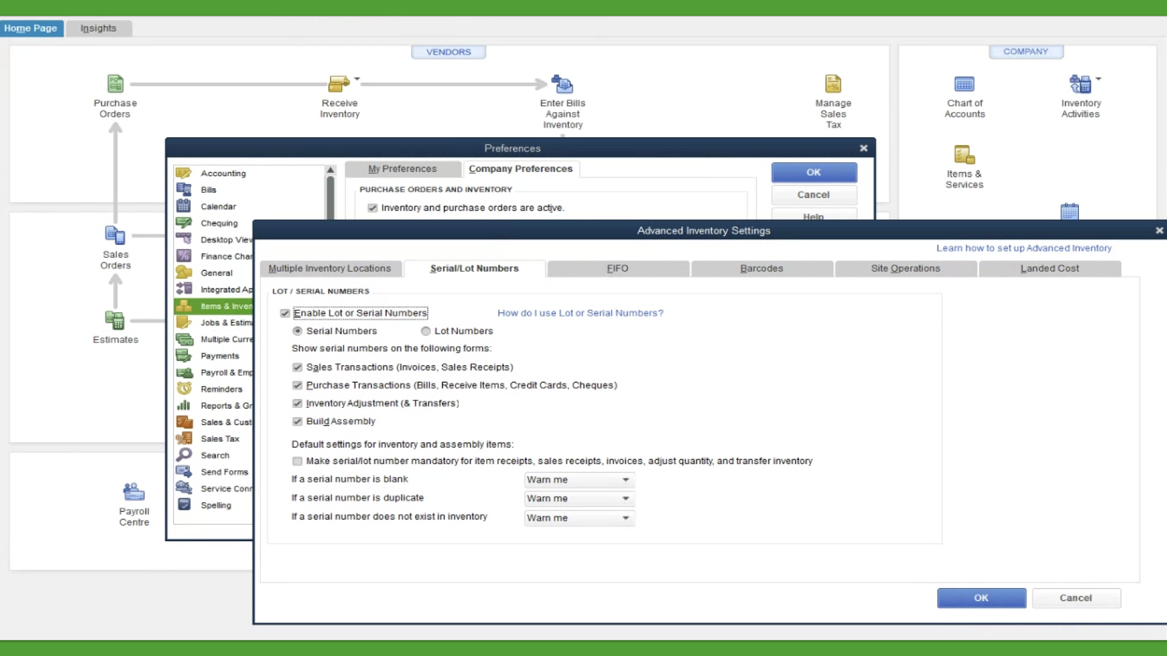Click OK in Advanced Inventory Settings
The width and height of the screenshot is (1167, 656).
(x=980, y=598)
